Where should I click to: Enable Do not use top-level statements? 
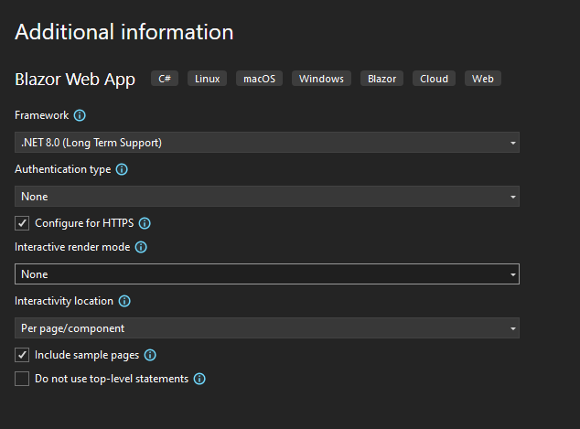pyautogui.click(x=22, y=379)
